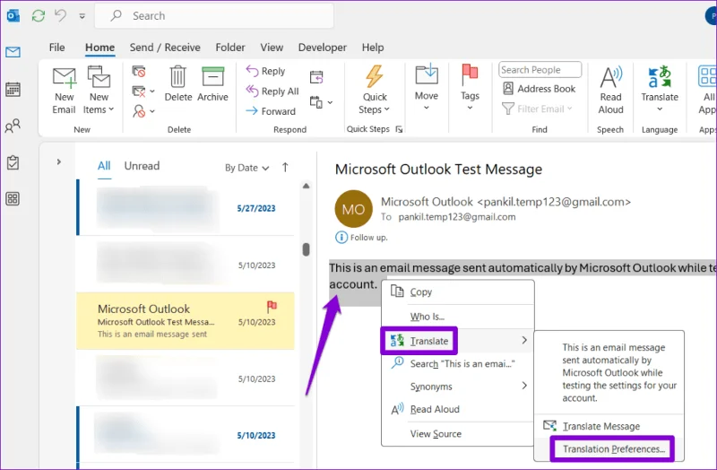The height and width of the screenshot is (470, 717).
Task: Click the message list scroll up arrow
Action: 306,186
